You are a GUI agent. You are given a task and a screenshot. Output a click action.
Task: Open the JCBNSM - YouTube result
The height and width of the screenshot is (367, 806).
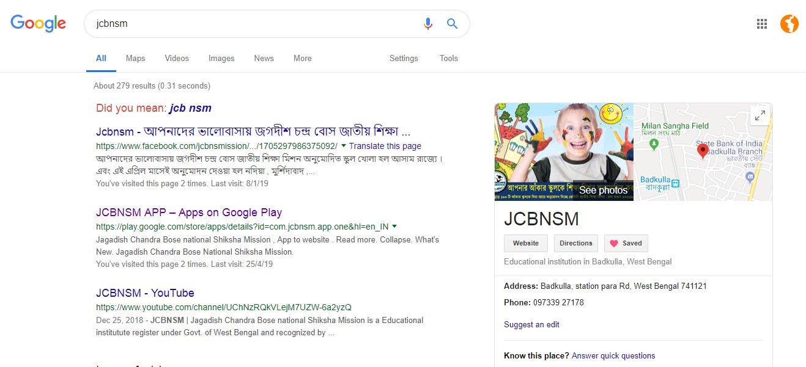(145, 293)
